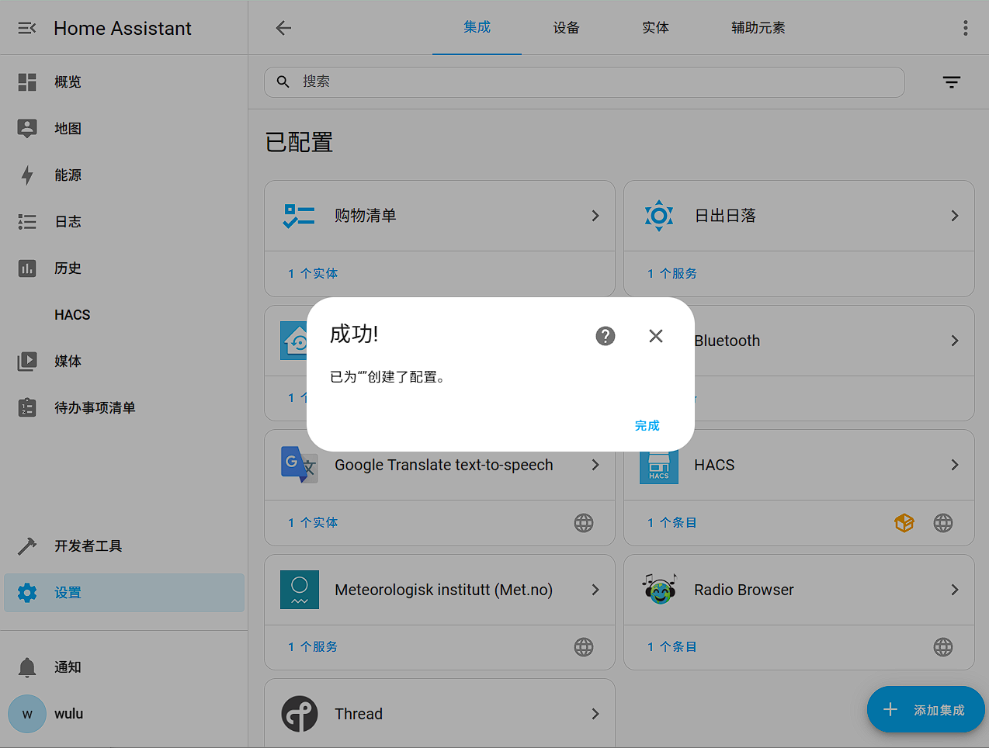This screenshot has width=989, height=748.
Task: Switch to the 实体 tab
Action: pyautogui.click(x=655, y=27)
